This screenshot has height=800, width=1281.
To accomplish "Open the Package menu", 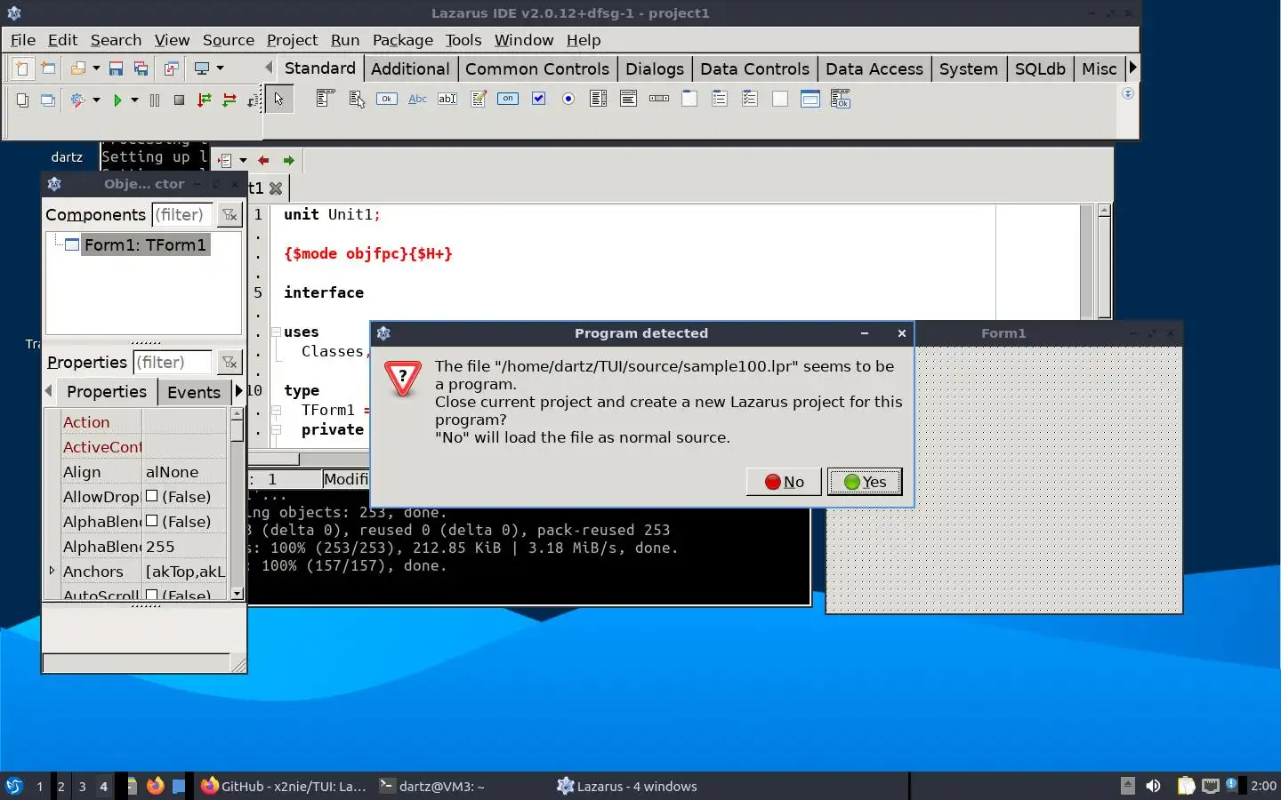I will pyautogui.click(x=403, y=40).
